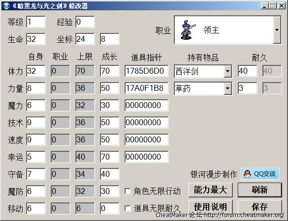The image size is (288, 221).
Task: Open 使用说明 instructions
Action: (x=211, y=207)
